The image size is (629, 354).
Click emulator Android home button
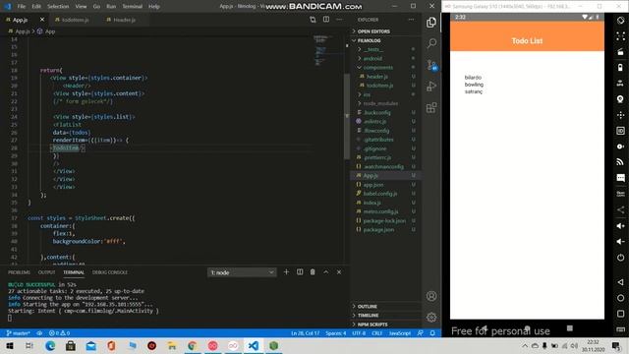pos(620,298)
